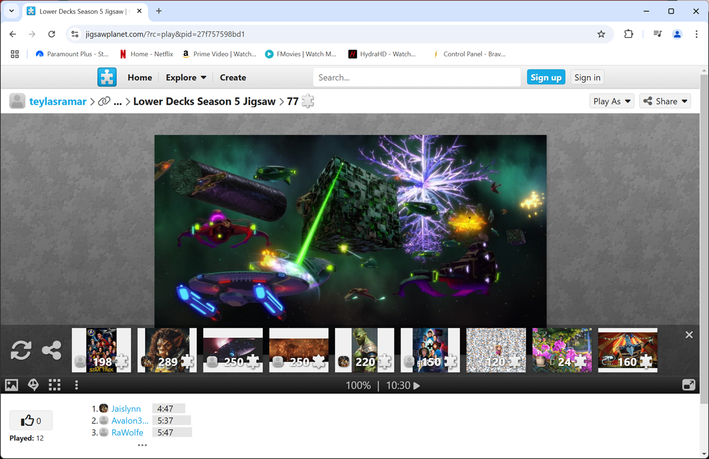Expand the breadcrumb ellipsis
This screenshot has height=459, width=709.
[118, 101]
